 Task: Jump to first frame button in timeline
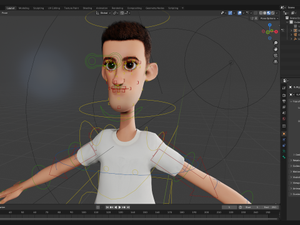point(107,207)
